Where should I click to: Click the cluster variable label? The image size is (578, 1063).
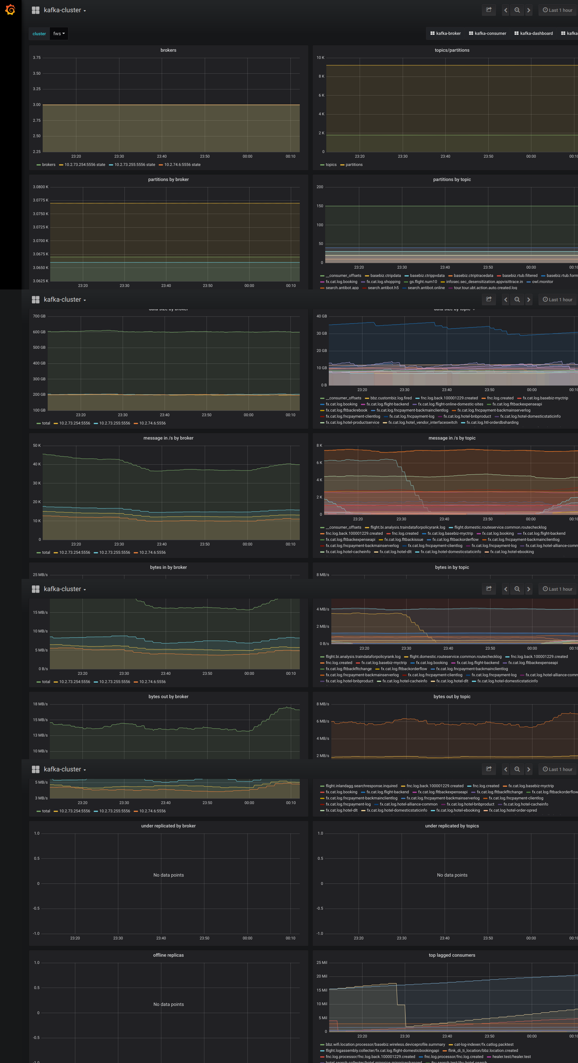pyautogui.click(x=39, y=34)
